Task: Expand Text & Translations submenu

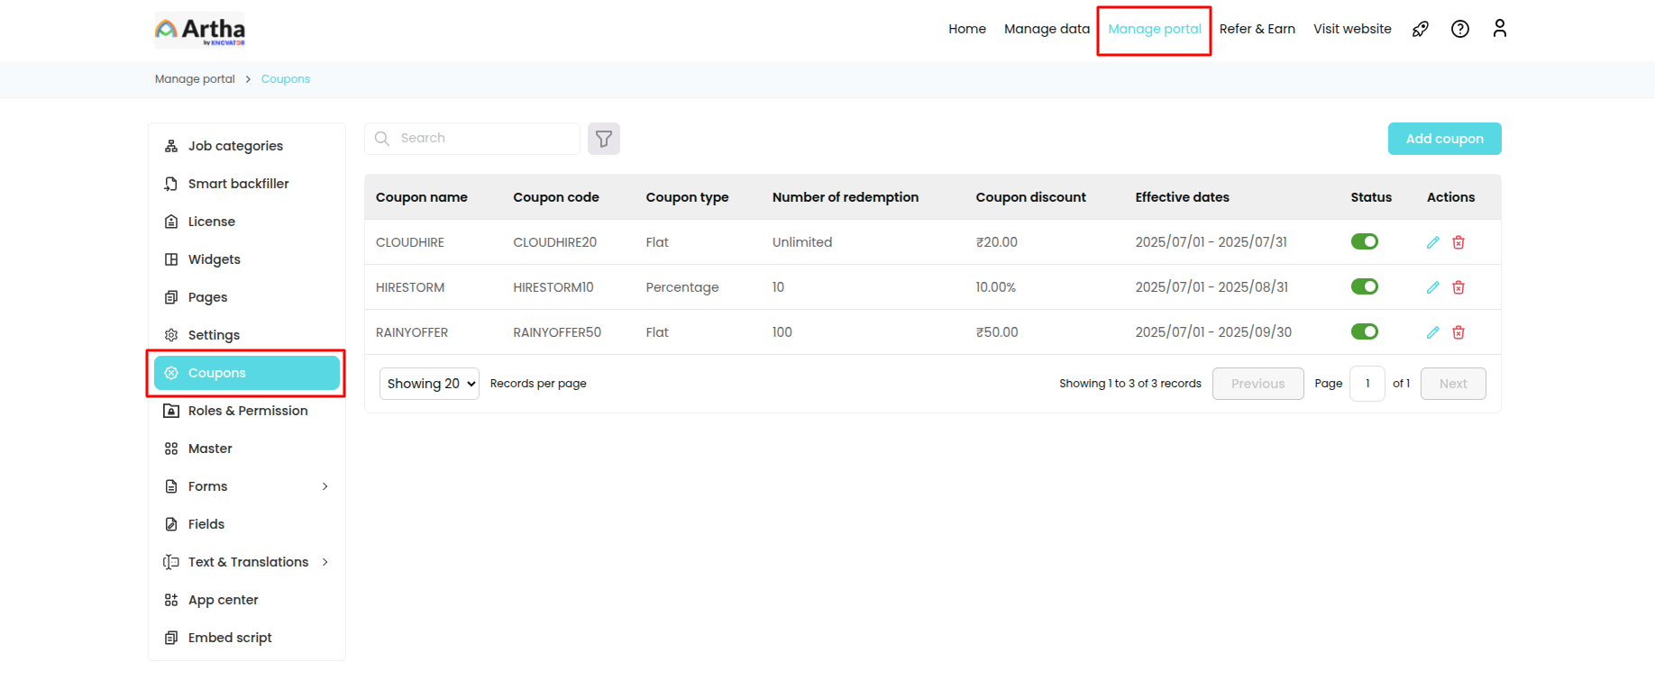Action: (325, 562)
